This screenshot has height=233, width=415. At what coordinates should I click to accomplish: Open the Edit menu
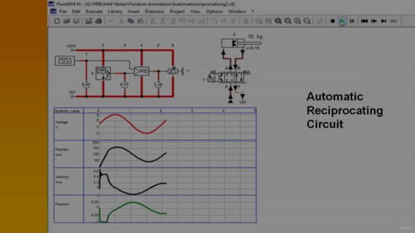point(76,12)
